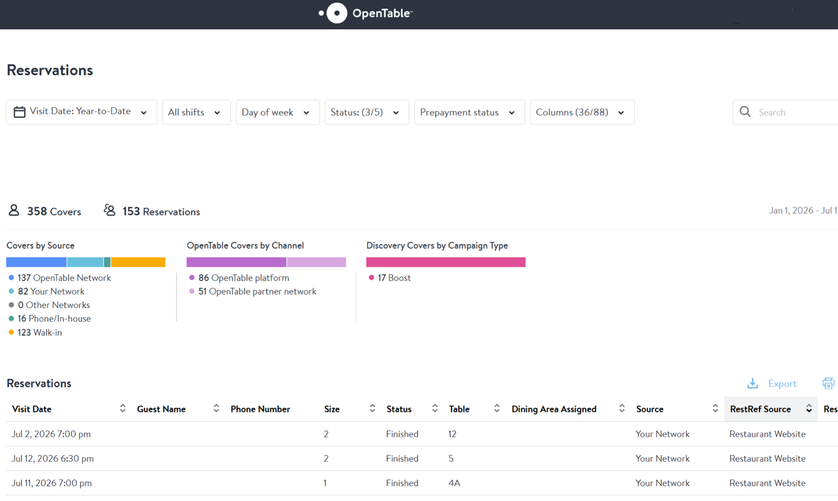
Task: Click 'Covers by Source' heading
Action: coord(41,246)
